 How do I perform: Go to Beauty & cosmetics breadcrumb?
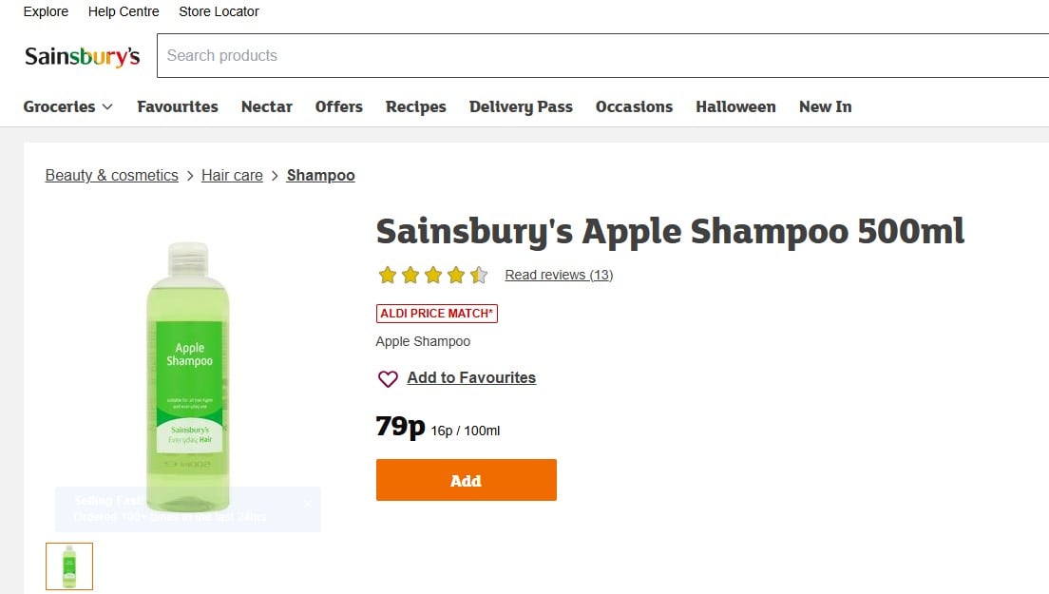112,175
